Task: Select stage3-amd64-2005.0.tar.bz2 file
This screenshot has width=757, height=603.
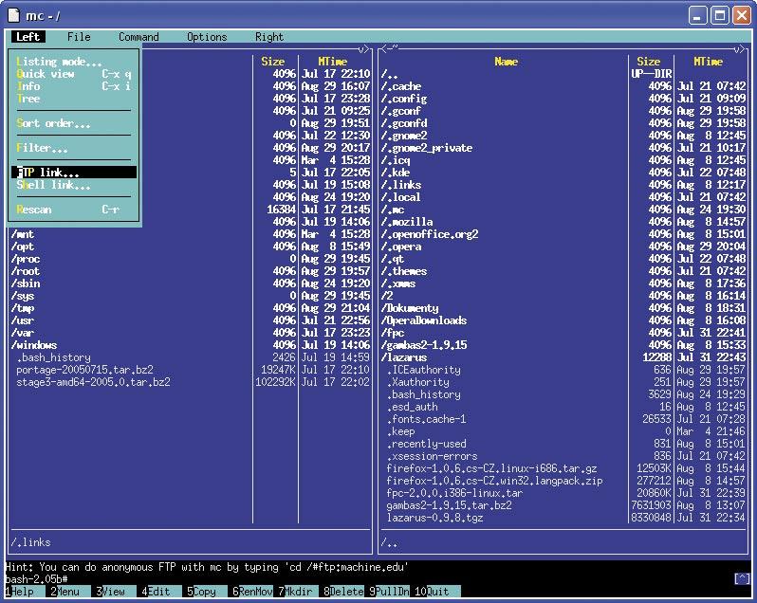Action: [x=191, y=381]
